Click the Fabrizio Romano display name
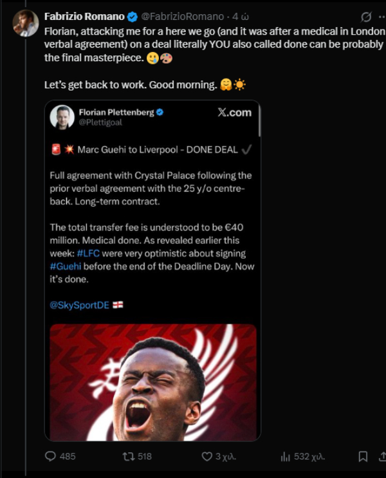386x478 pixels. tap(84, 17)
